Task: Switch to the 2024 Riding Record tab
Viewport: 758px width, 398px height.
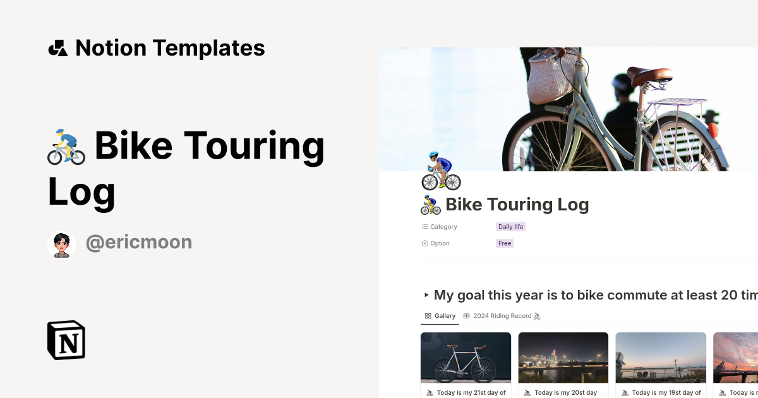Action: 502,316
